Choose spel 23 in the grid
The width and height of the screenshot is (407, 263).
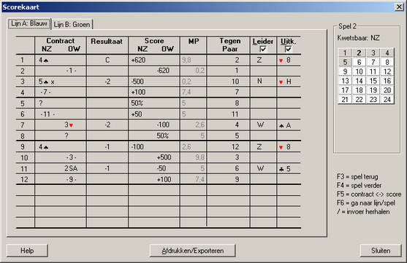(x=373, y=99)
